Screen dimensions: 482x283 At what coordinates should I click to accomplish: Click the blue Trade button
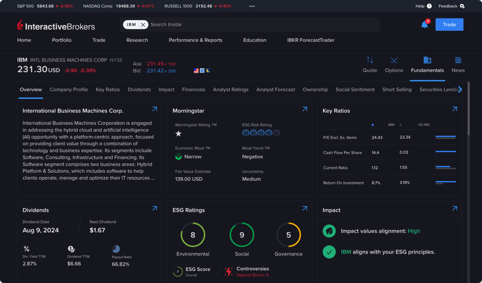pos(449,24)
